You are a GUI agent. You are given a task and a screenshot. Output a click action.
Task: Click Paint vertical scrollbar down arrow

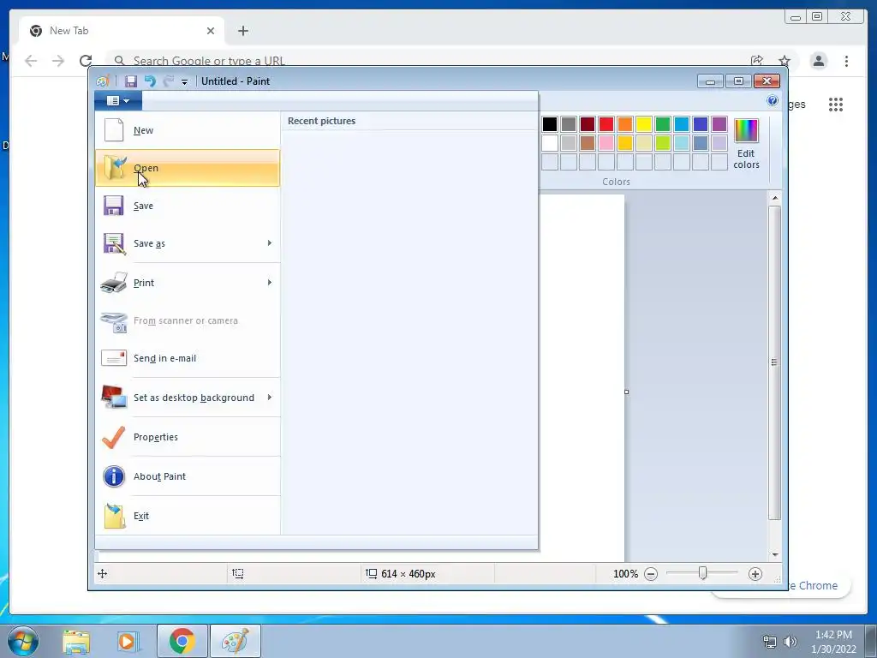[774, 554]
